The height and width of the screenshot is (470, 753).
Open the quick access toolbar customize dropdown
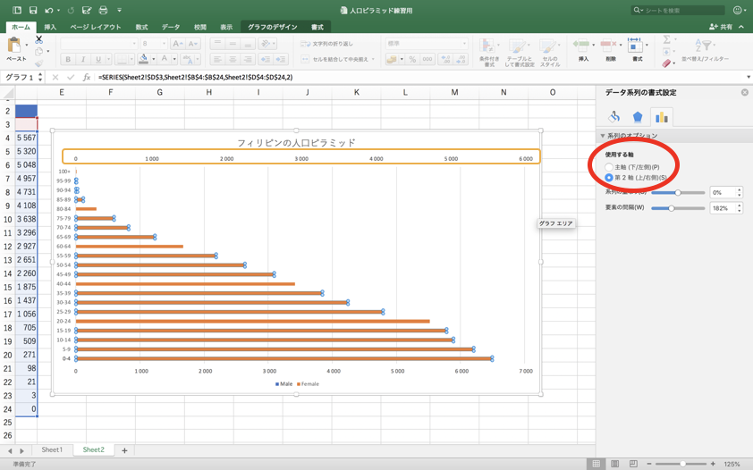click(x=119, y=10)
